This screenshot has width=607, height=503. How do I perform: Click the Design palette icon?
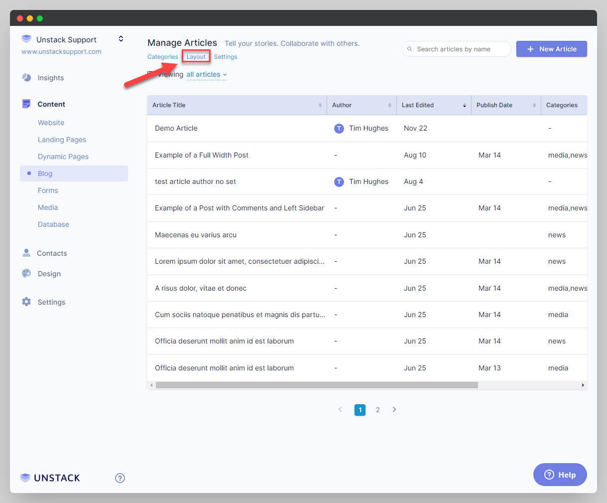tap(26, 273)
